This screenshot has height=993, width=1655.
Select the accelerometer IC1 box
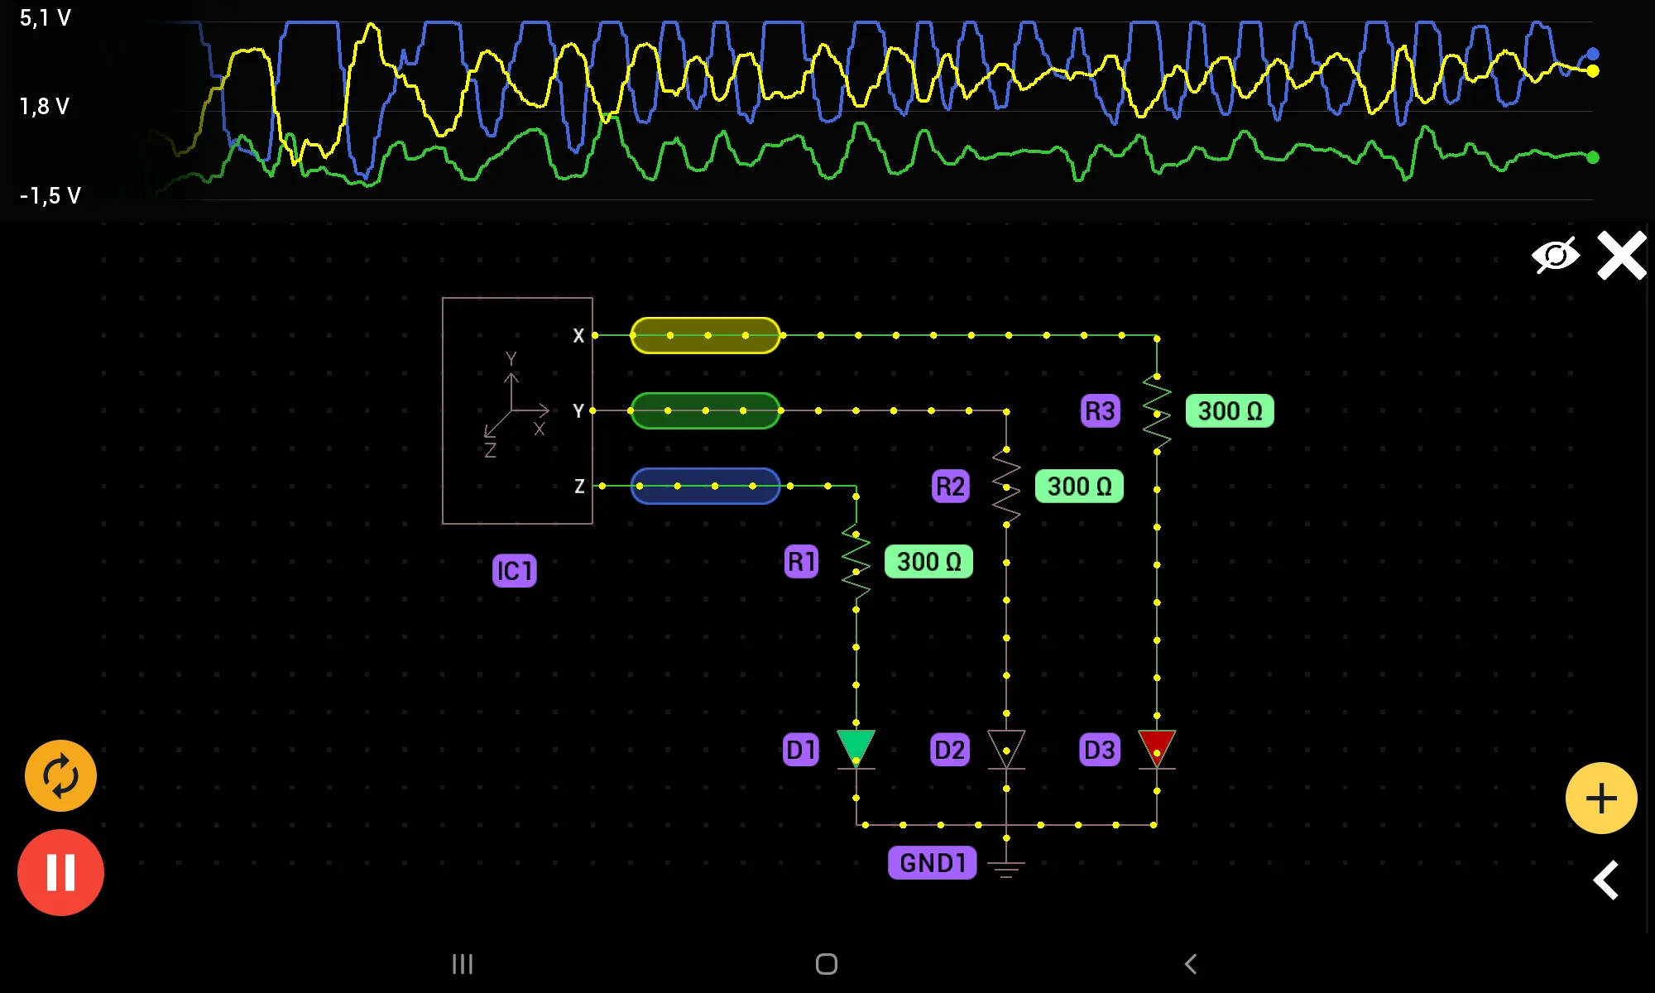click(x=517, y=410)
